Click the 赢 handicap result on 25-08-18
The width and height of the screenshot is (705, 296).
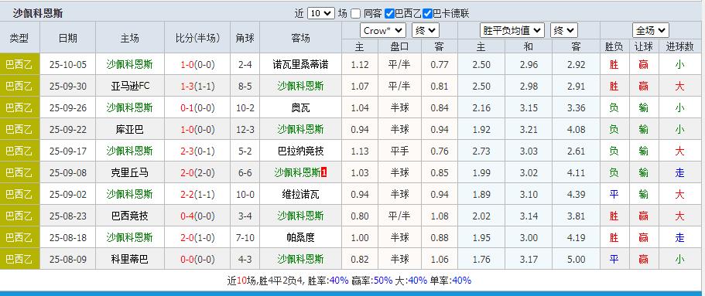(644, 237)
